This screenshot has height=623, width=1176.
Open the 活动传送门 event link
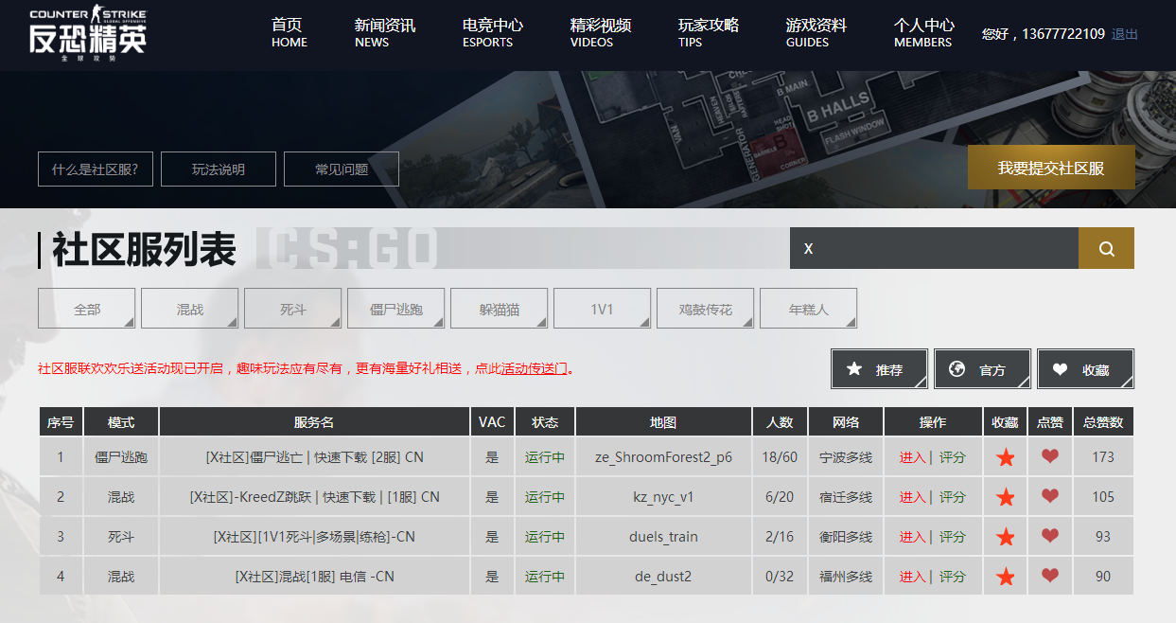click(x=531, y=368)
